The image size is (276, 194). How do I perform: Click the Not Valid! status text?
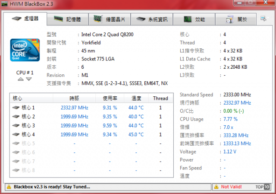tap(232, 187)
